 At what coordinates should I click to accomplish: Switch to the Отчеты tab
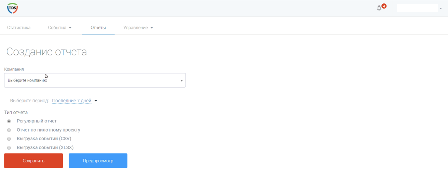pyautogui.click(x=98, y=28)
